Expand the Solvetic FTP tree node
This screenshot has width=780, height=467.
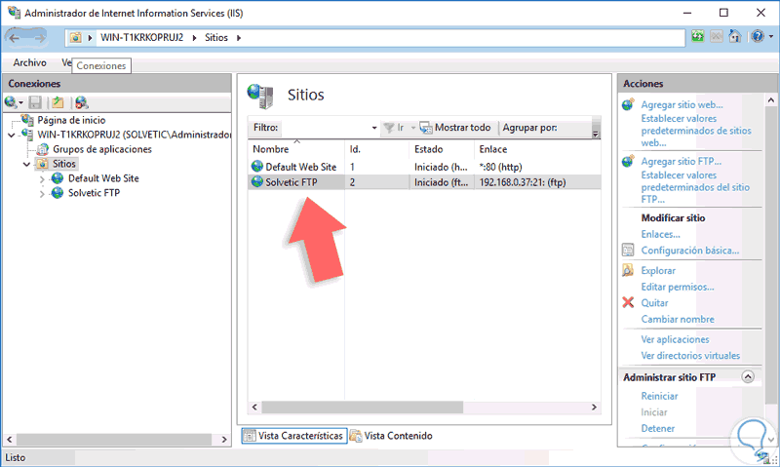[42, 193]
